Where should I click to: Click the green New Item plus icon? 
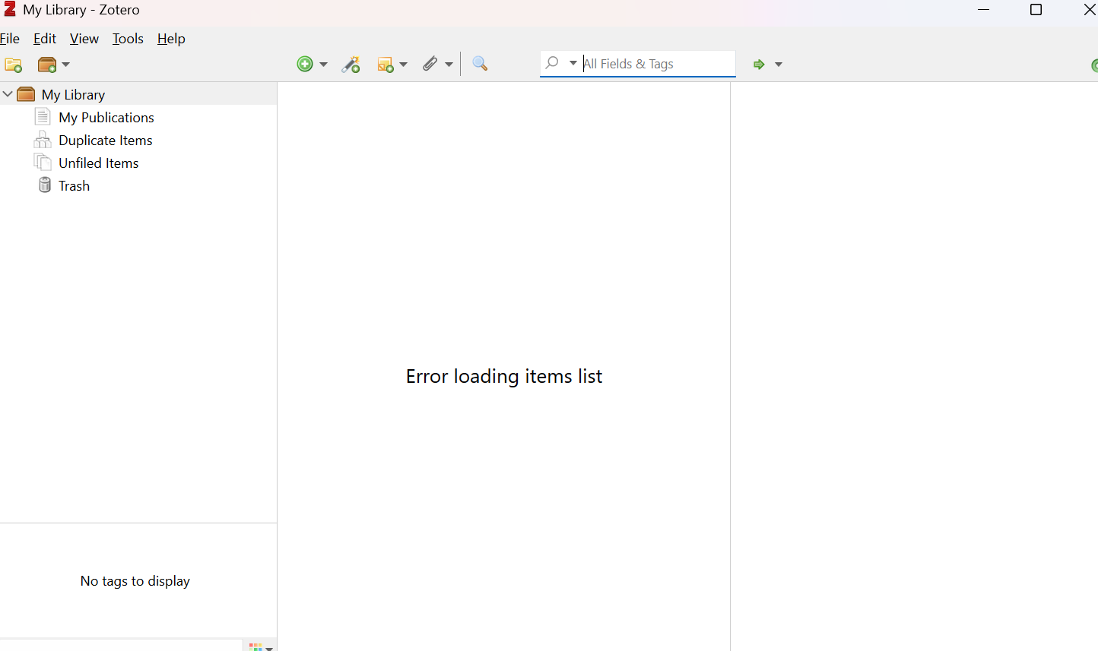click(x=305, y=64)
